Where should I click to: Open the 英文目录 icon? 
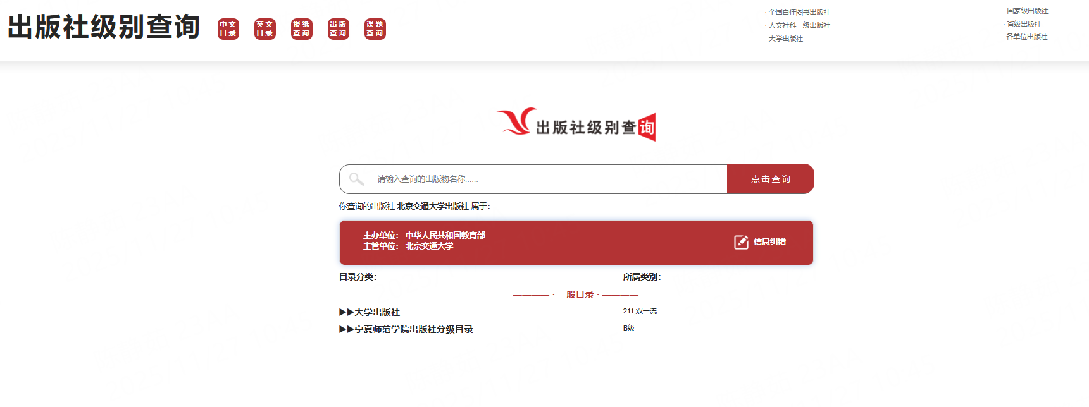point(264,29)
